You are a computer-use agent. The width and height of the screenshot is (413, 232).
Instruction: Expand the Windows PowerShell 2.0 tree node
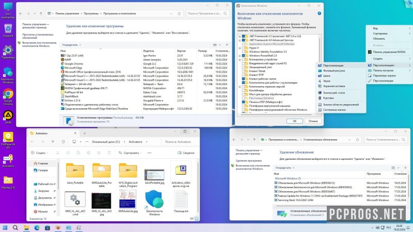[x=240, y=56]
